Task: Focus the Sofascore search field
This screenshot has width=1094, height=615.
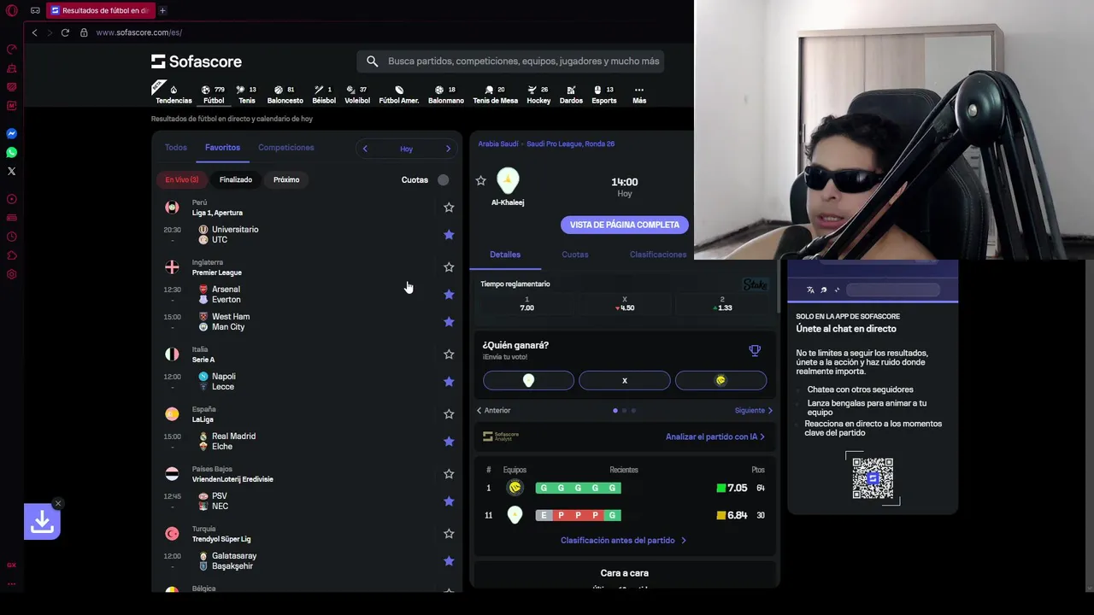Action: 509,61
